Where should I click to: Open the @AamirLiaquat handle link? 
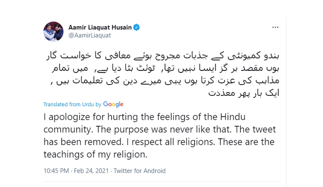[x=90, y=35]
